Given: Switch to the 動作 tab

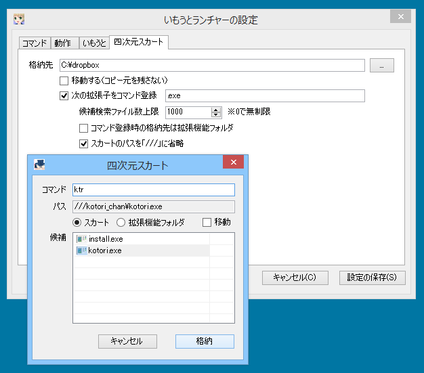Looking at the screenshot, I should [x=64, y=43].
